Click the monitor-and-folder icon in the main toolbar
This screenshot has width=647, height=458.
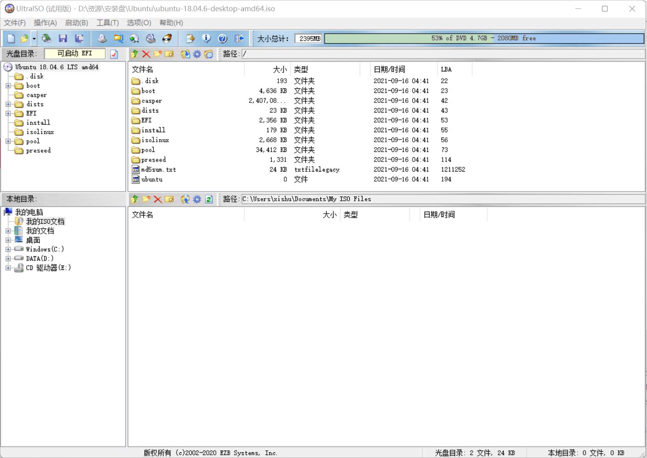(118, 38)
